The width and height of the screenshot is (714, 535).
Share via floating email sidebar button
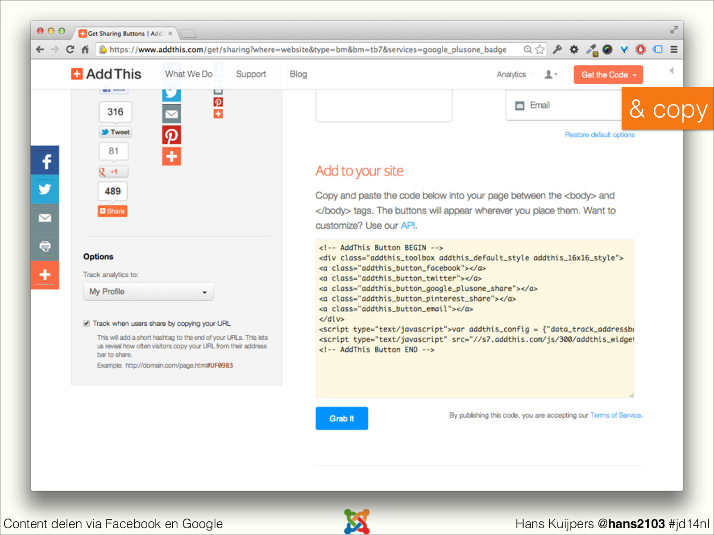click(45, 218)
